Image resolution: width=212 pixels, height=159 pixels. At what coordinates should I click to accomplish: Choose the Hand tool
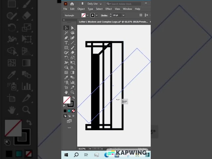tap(66, 92)
